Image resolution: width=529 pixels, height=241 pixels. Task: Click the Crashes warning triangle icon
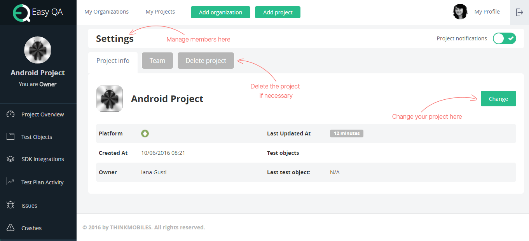coord(10,228)
